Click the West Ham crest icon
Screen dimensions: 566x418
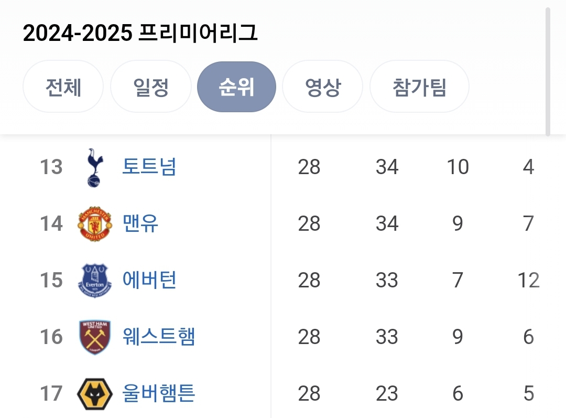(95, 337)
